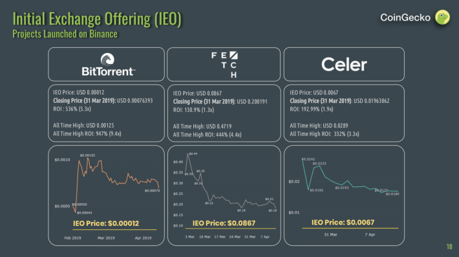Click the Celer IEO Price $0.0067 label
This screenshot has width=459, height=257.
pyautogui.click(x=343, y=223)
